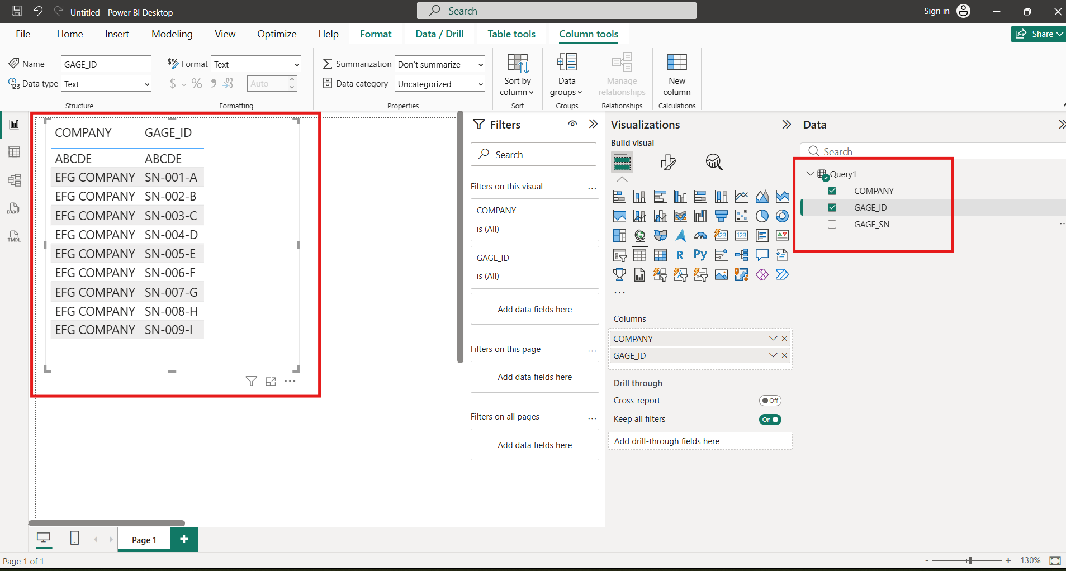
Task: Select the stacked bar chart visual
Action: point(619,197)
